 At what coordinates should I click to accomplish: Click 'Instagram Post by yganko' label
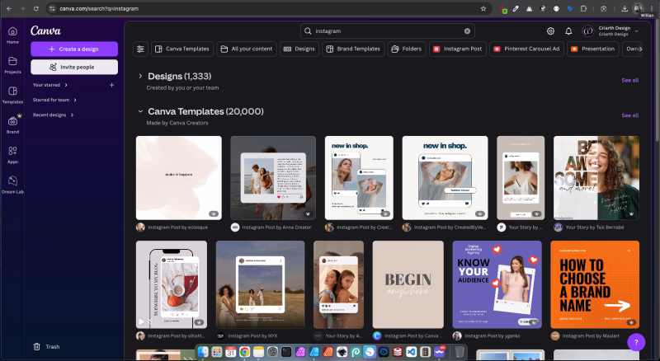pos(492,335)
